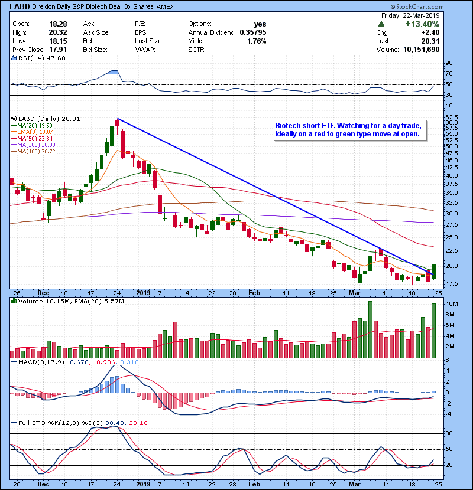Click the tallest green volume bar in March
The height and width of the screenshot is (490, 473).
pyautogui.click(x=370, y=329)
